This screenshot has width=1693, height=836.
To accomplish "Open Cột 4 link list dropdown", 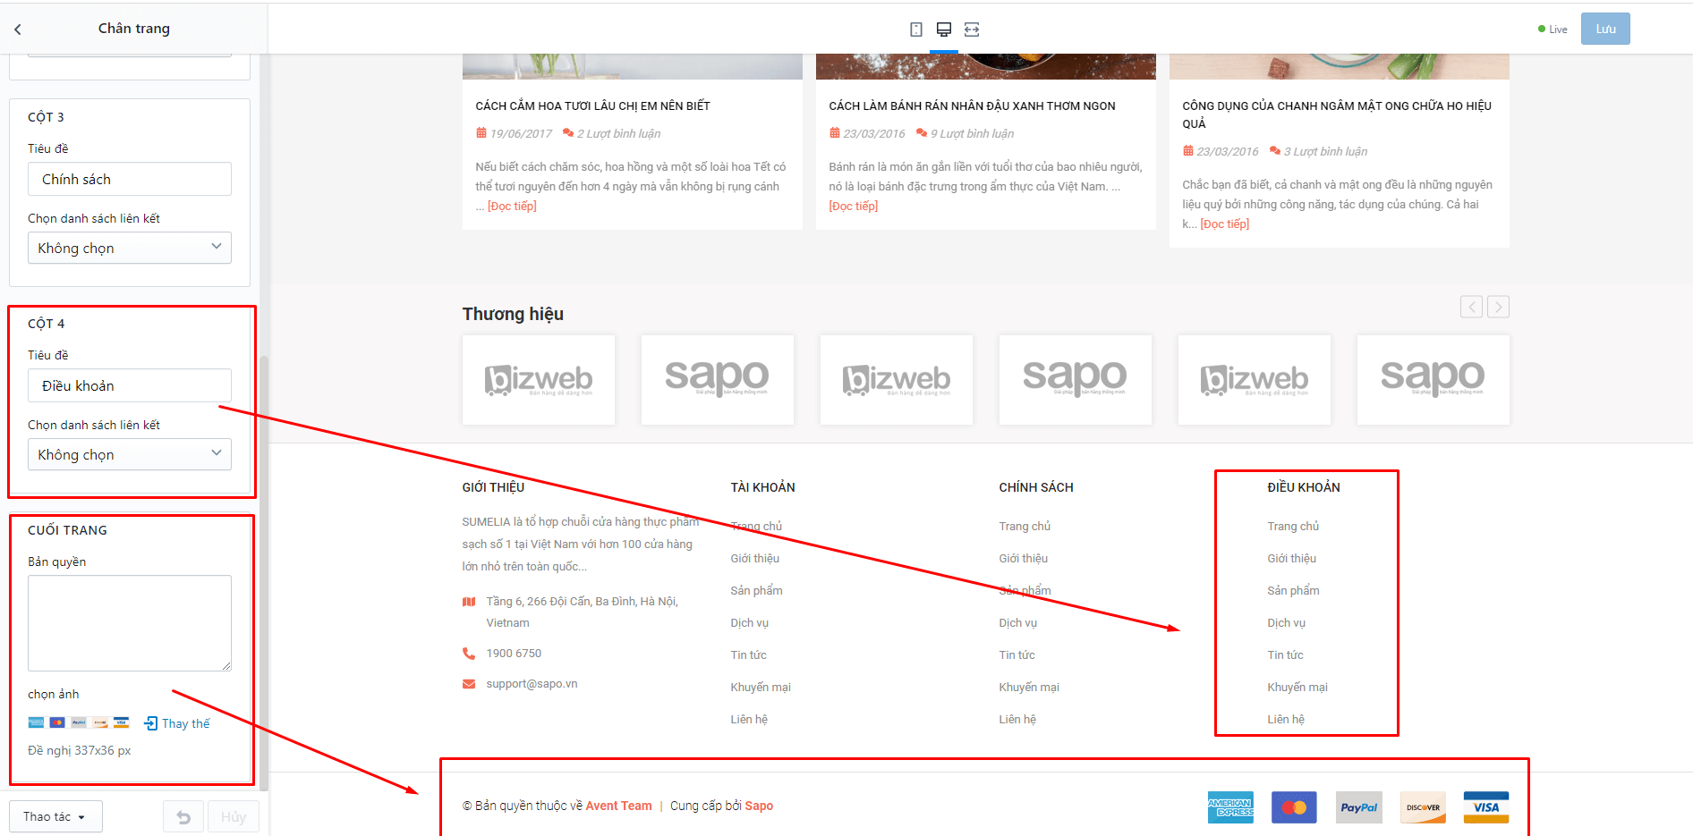I will [130, 454].
